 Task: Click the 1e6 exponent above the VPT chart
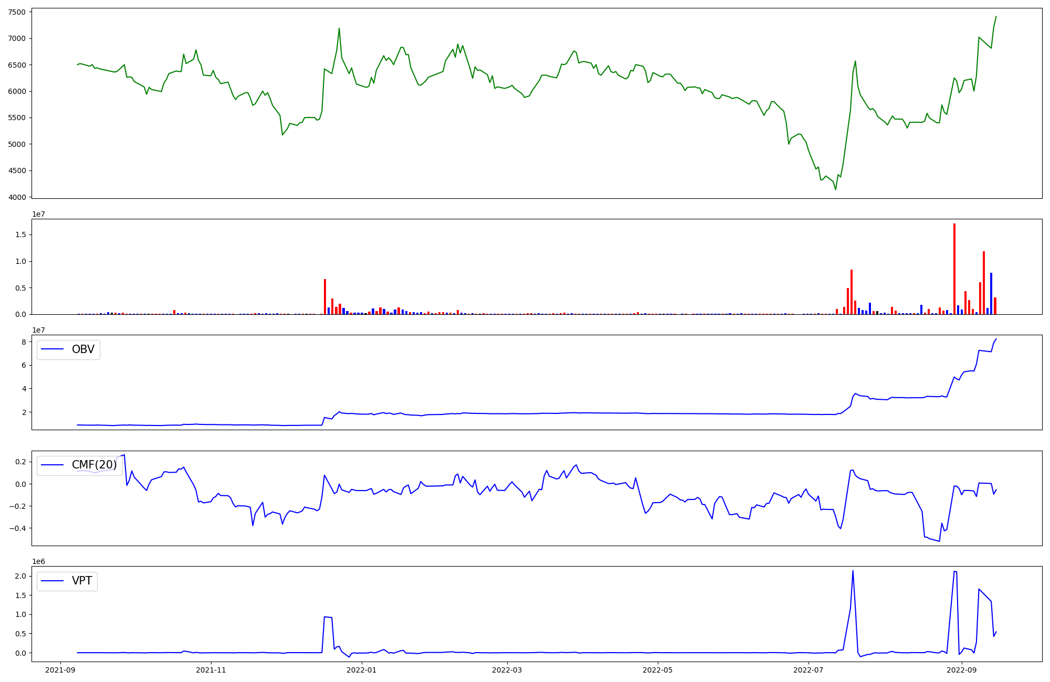coord(39,561)
